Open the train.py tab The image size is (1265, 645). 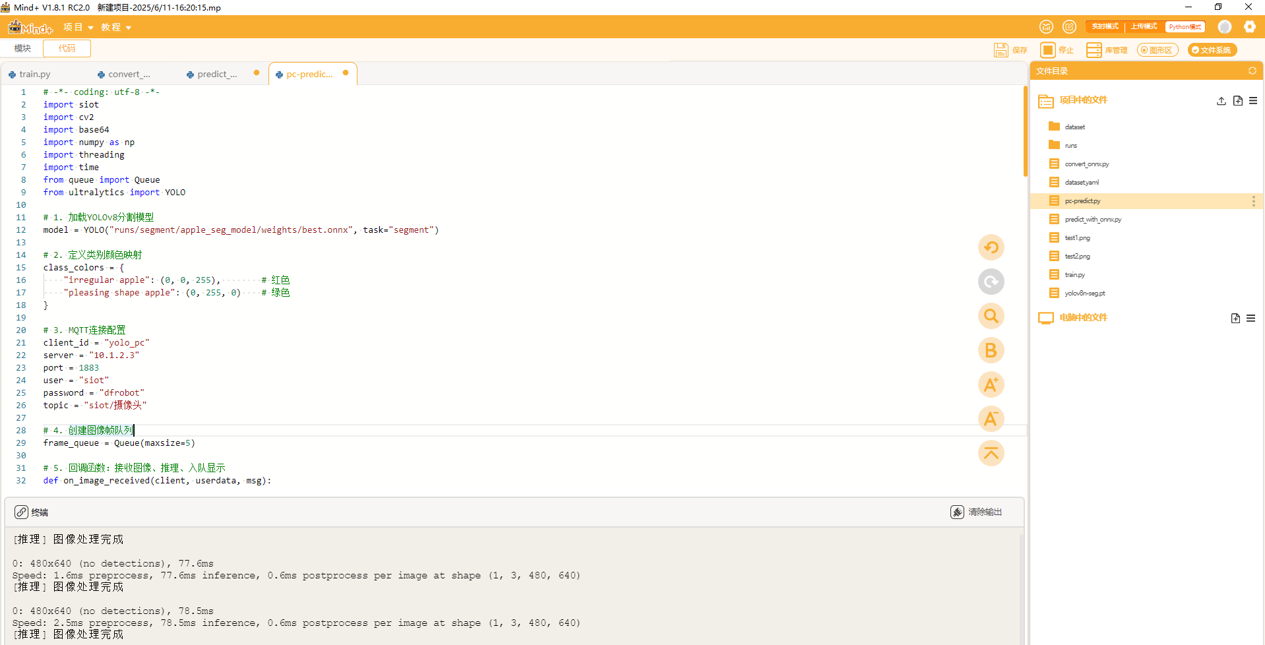(34, 75)
